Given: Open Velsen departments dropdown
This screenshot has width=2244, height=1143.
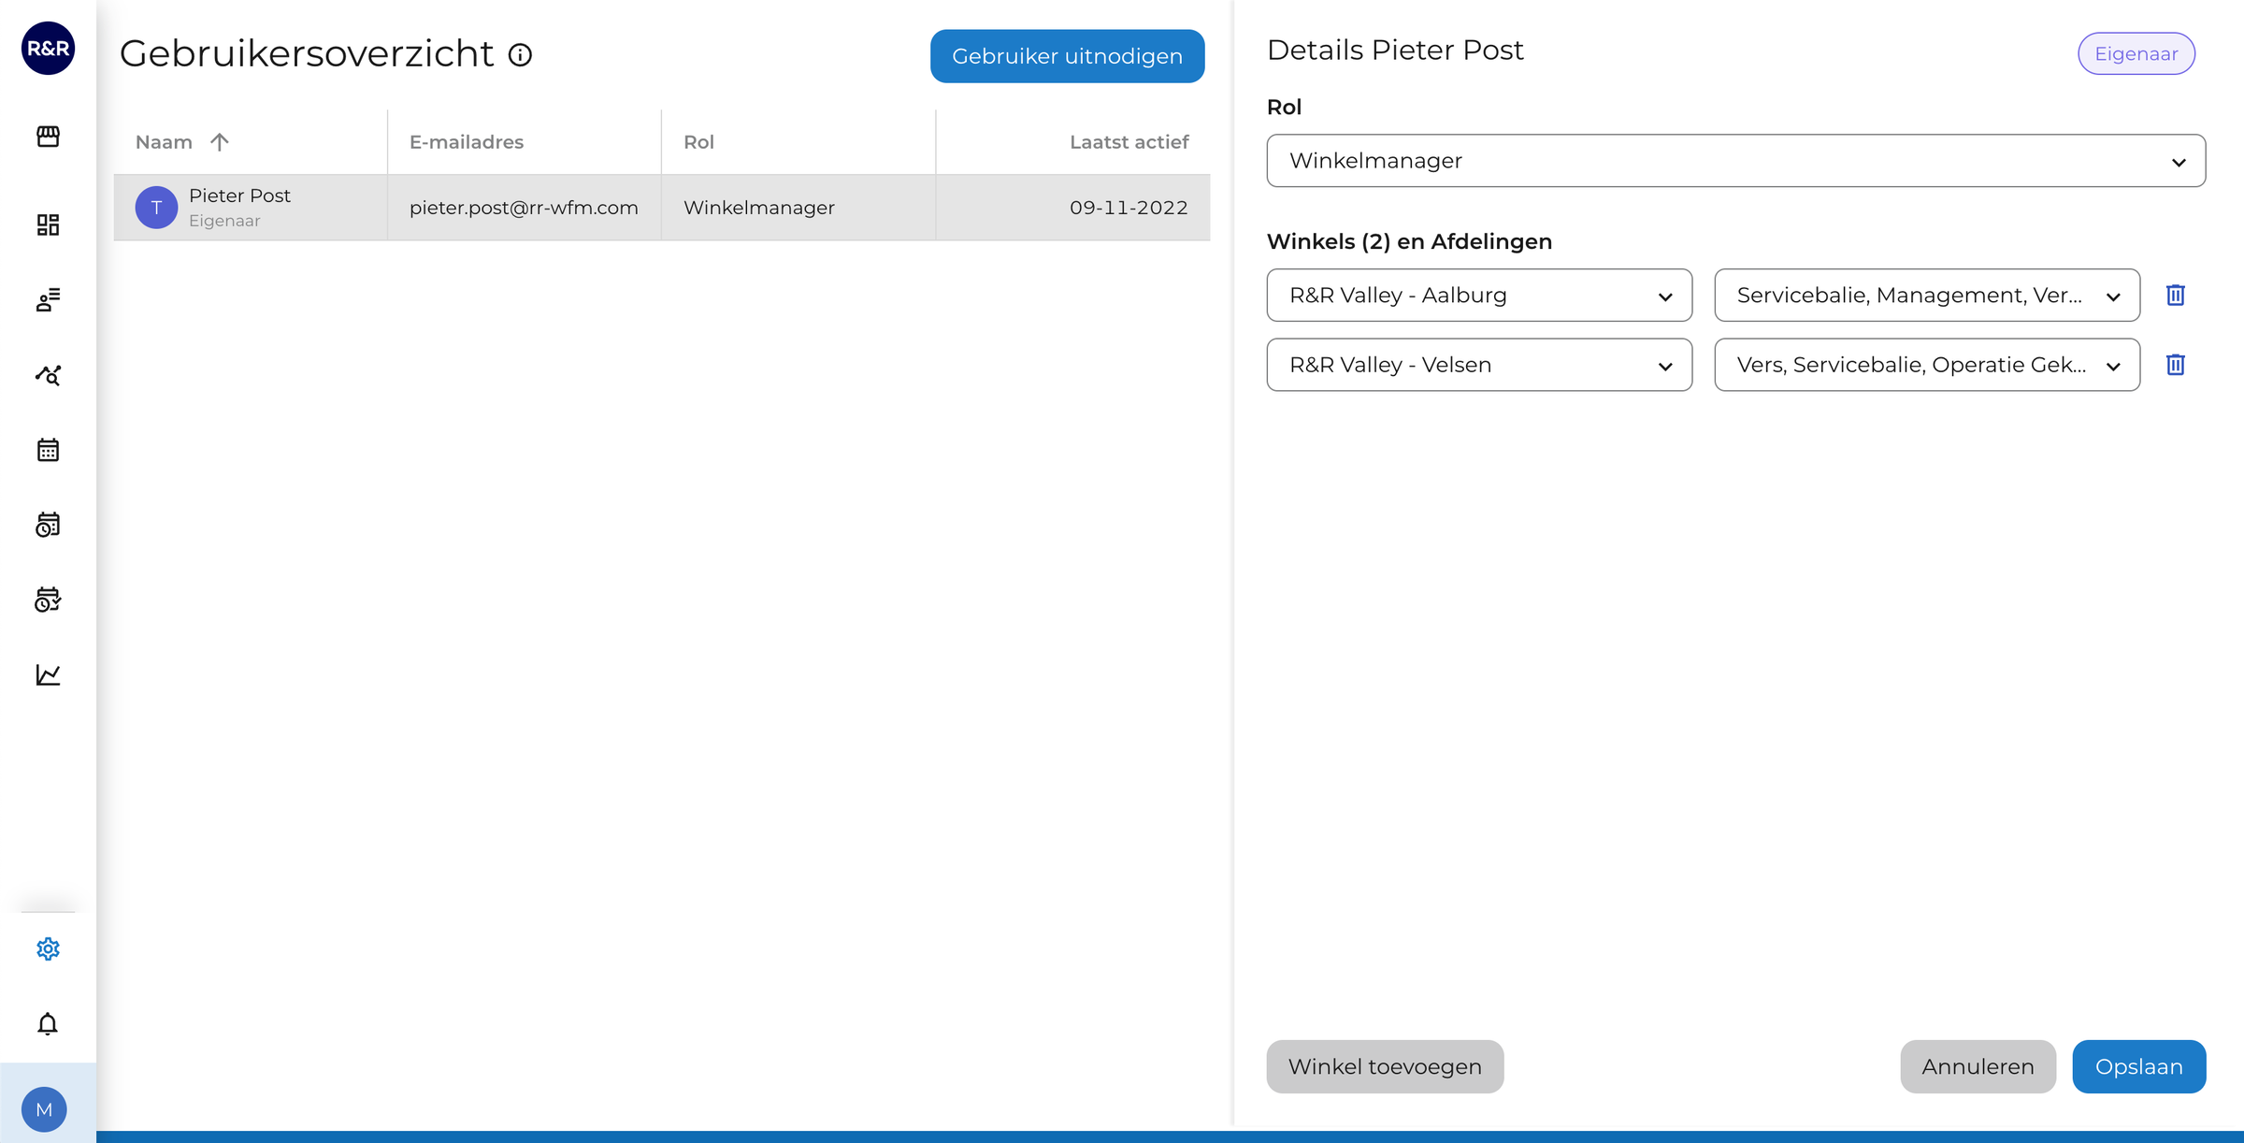Looking at the screenshot, I should [x=1926, y=365].
